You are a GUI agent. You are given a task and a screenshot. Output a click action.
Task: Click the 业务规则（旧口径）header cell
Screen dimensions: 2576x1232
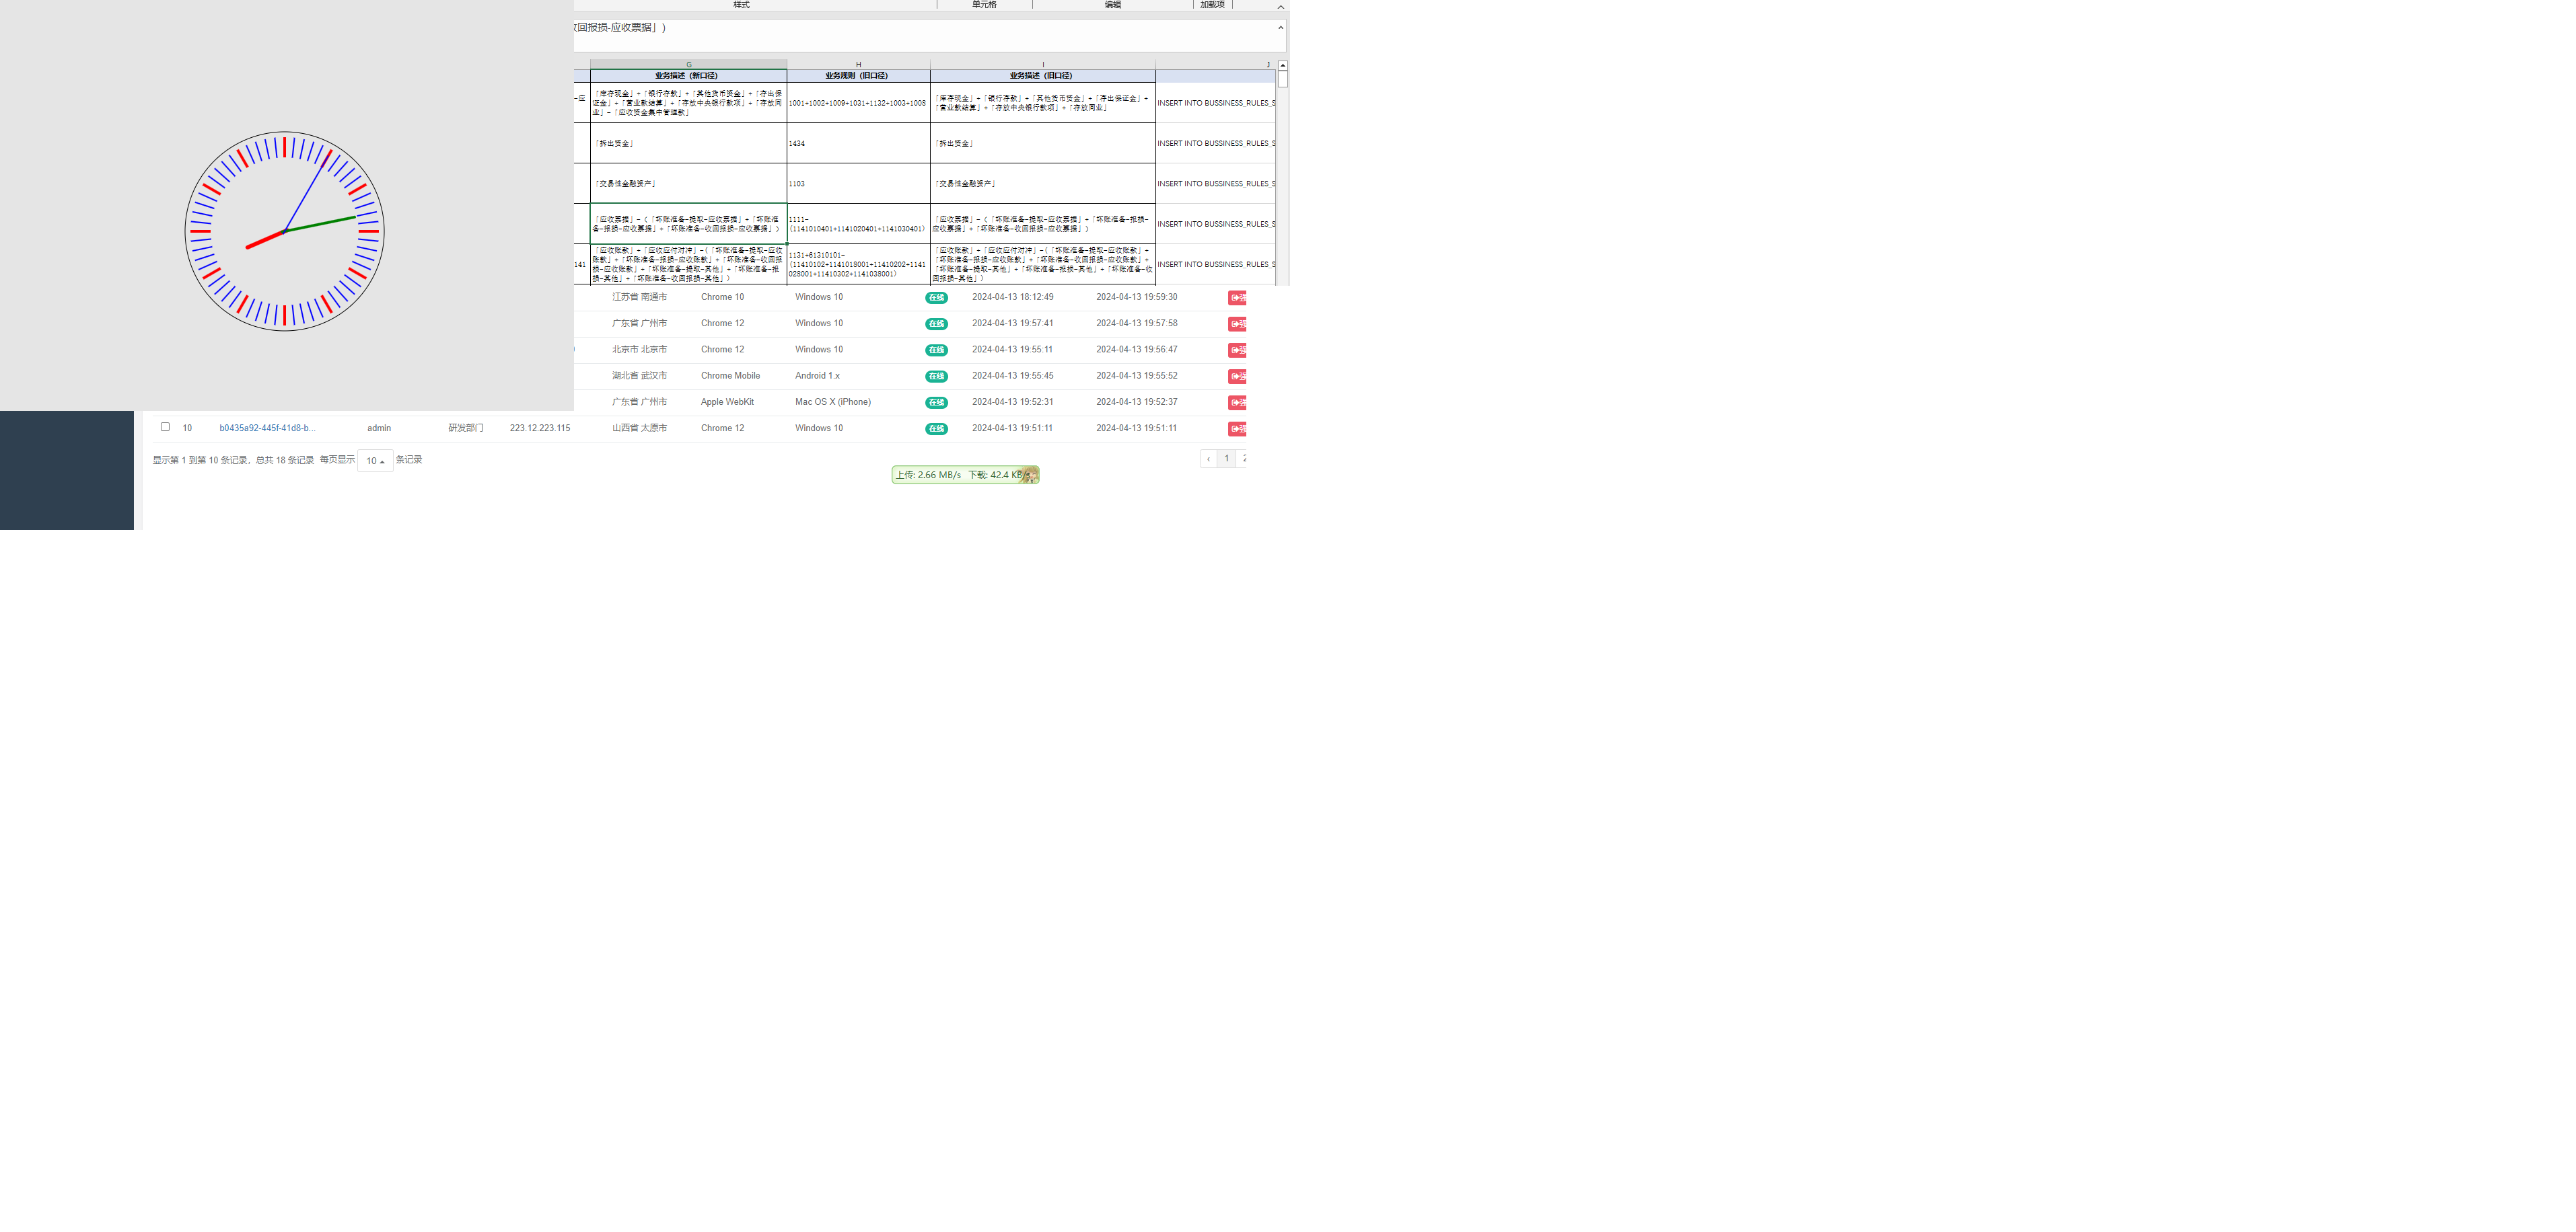click(x=858, y=76)
